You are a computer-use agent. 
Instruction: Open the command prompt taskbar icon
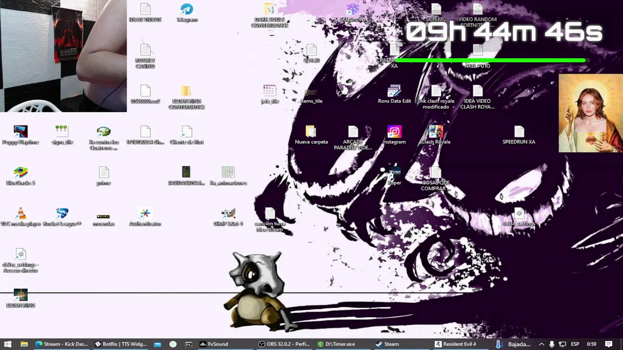click(188, 344)
